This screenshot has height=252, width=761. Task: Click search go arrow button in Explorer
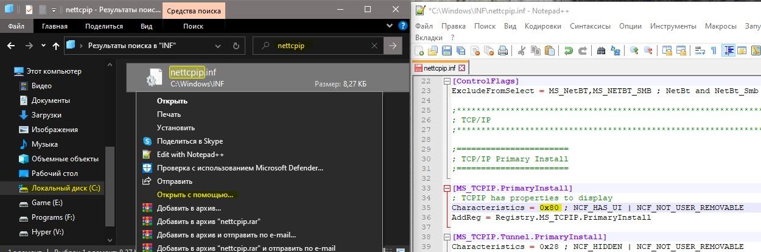[394, 46]
